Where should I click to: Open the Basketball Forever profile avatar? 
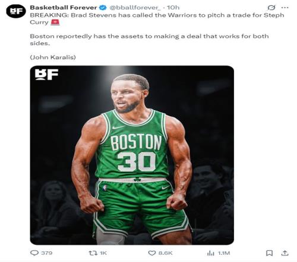pos(16,11)
